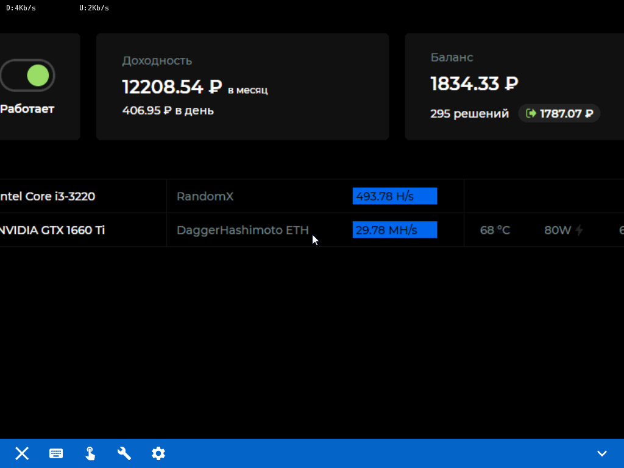Tap the touch gesture hand icon

90,453
